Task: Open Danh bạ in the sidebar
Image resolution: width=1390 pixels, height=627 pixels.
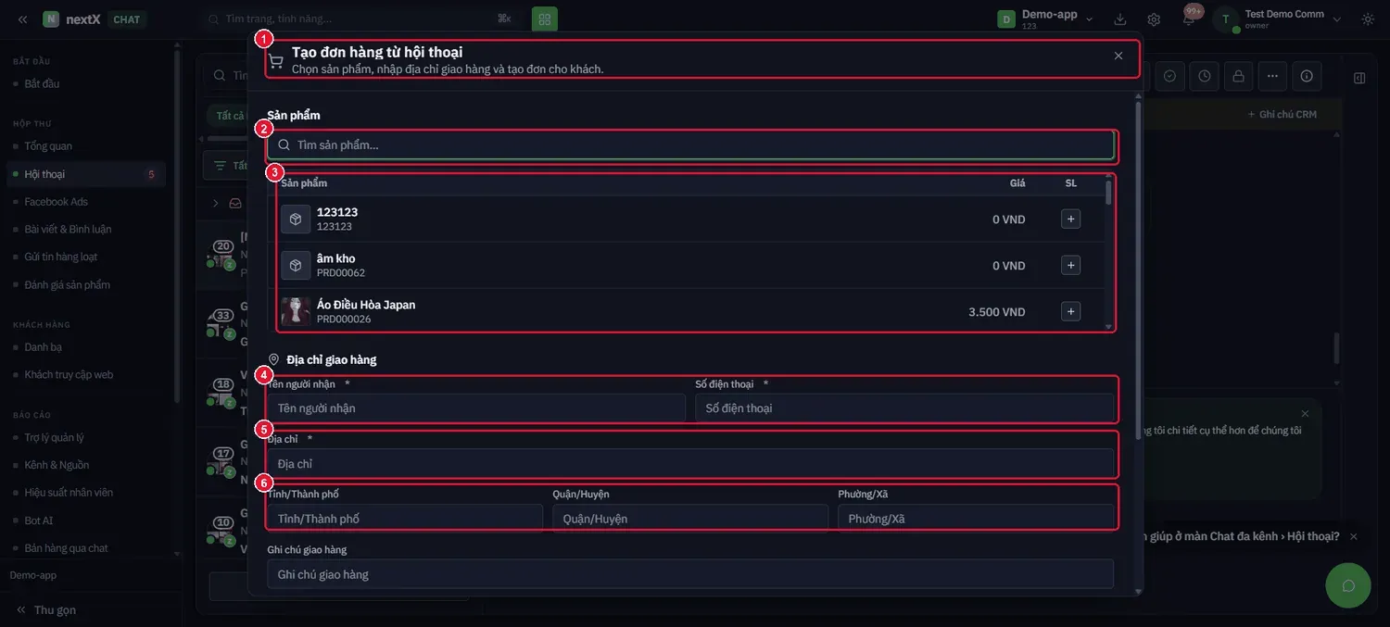Action: pos(43,347)
